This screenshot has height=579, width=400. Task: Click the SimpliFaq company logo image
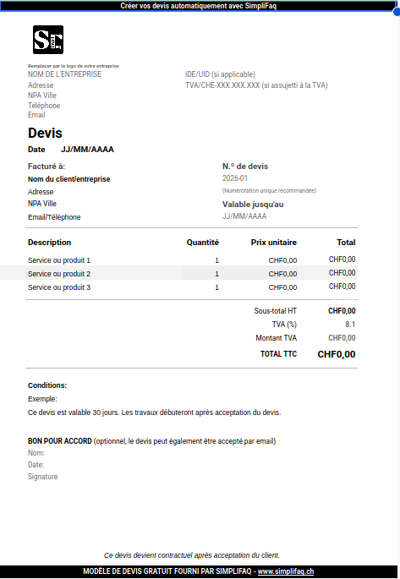(x=48, y=40)
